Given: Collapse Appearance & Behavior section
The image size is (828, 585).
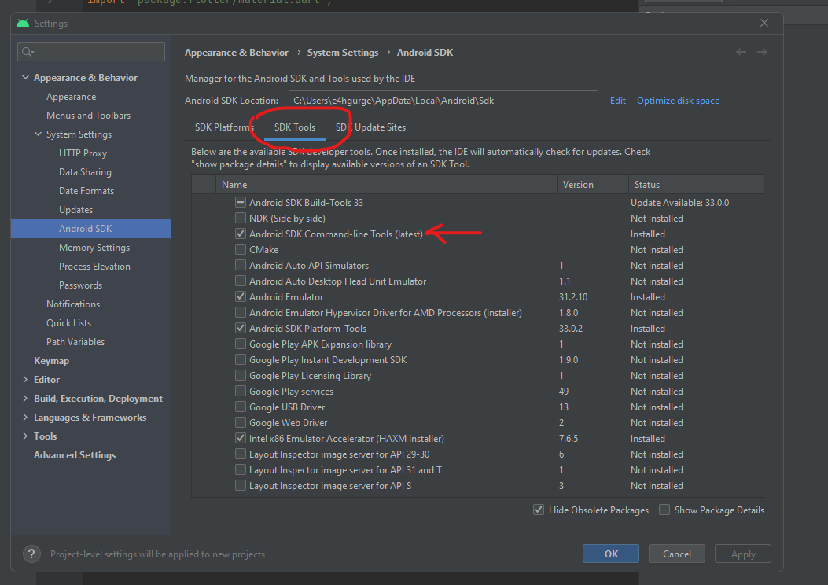Looking at the screenshot, I should click(x=25, y=77).
